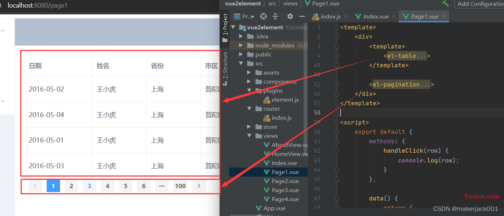Open the 1: Project tool window tab
Image resolution: width=504 pixels, height=216 pixels.
point(225,27)
